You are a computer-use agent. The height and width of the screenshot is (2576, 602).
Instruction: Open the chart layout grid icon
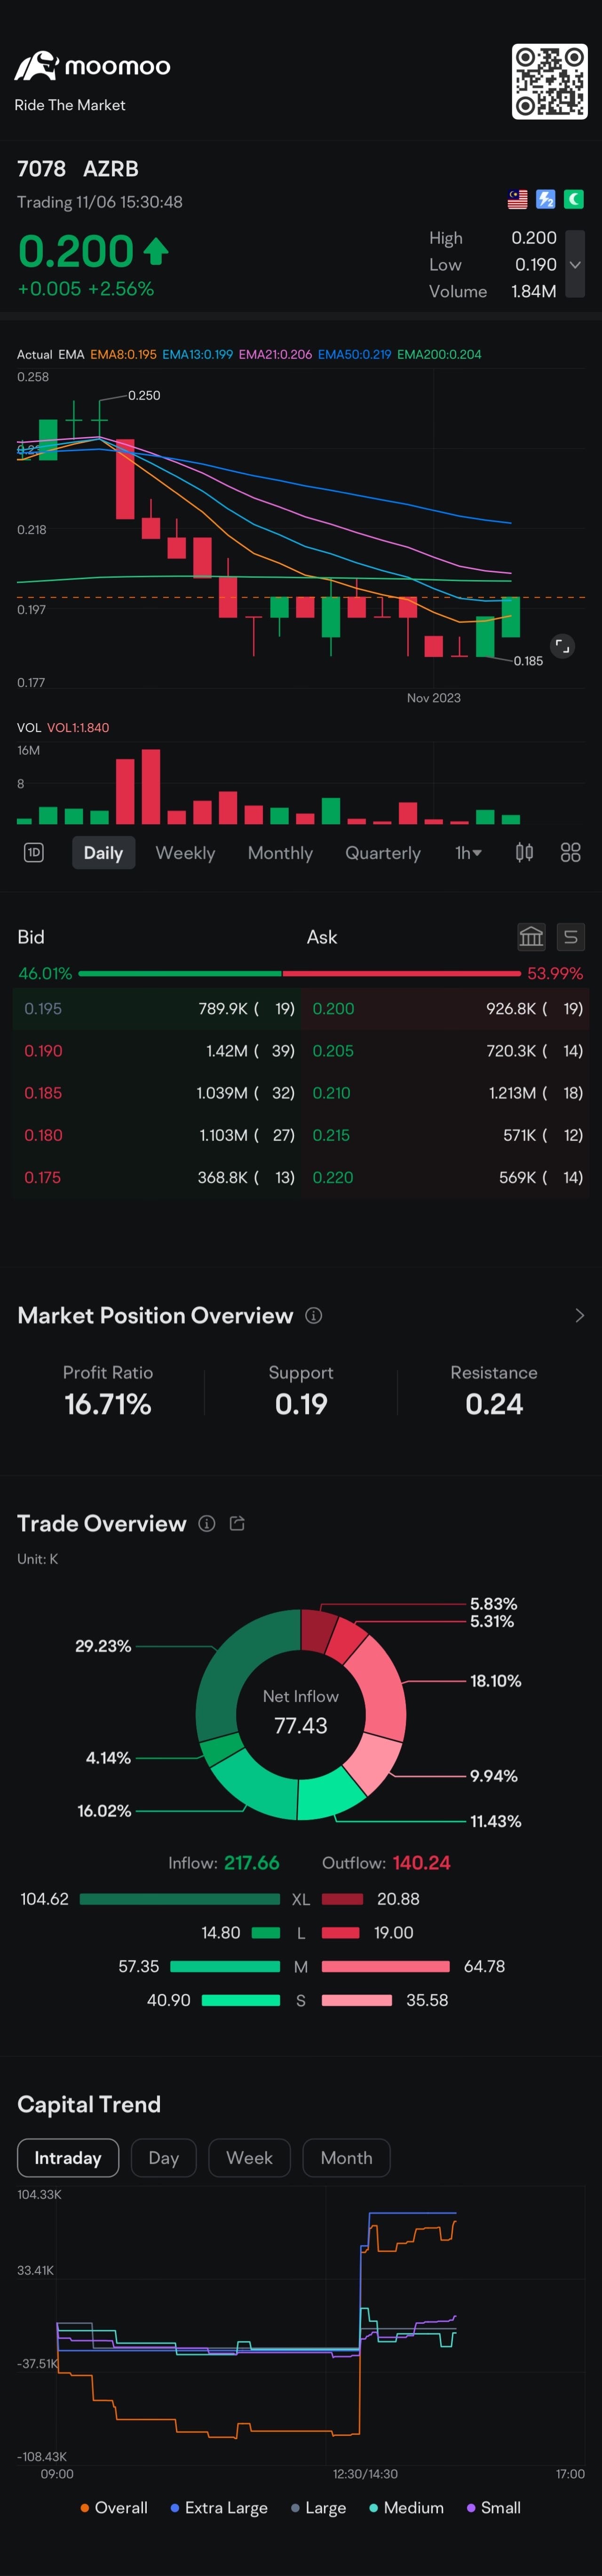[570, 852]
